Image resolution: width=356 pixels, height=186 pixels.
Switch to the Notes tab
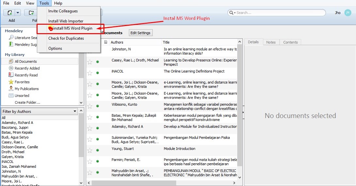(x=271, y=42)
